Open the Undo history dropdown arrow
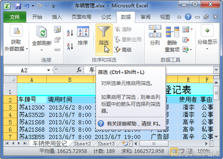 coord(33,6)
